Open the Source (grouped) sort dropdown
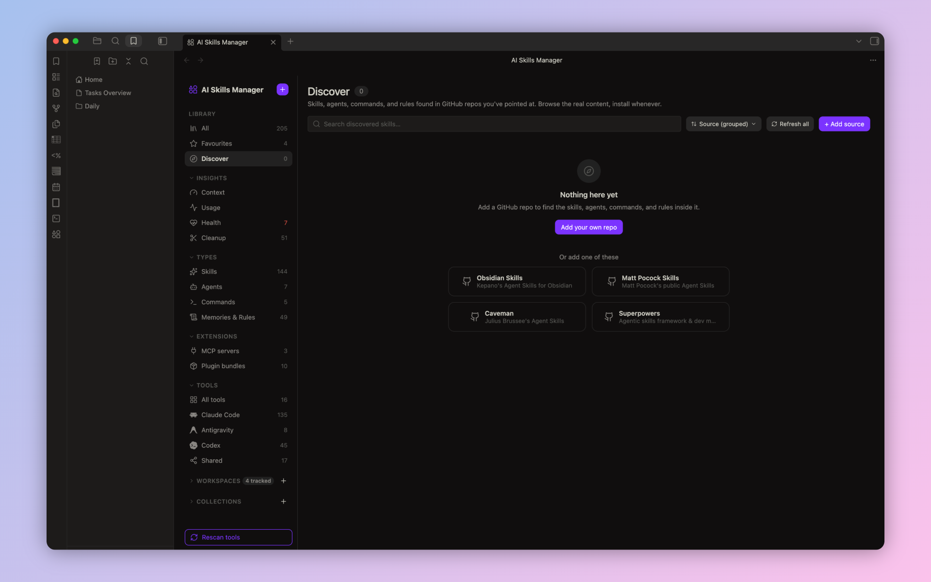The height and width of the screenshot is (582, 931). point(723,124)
